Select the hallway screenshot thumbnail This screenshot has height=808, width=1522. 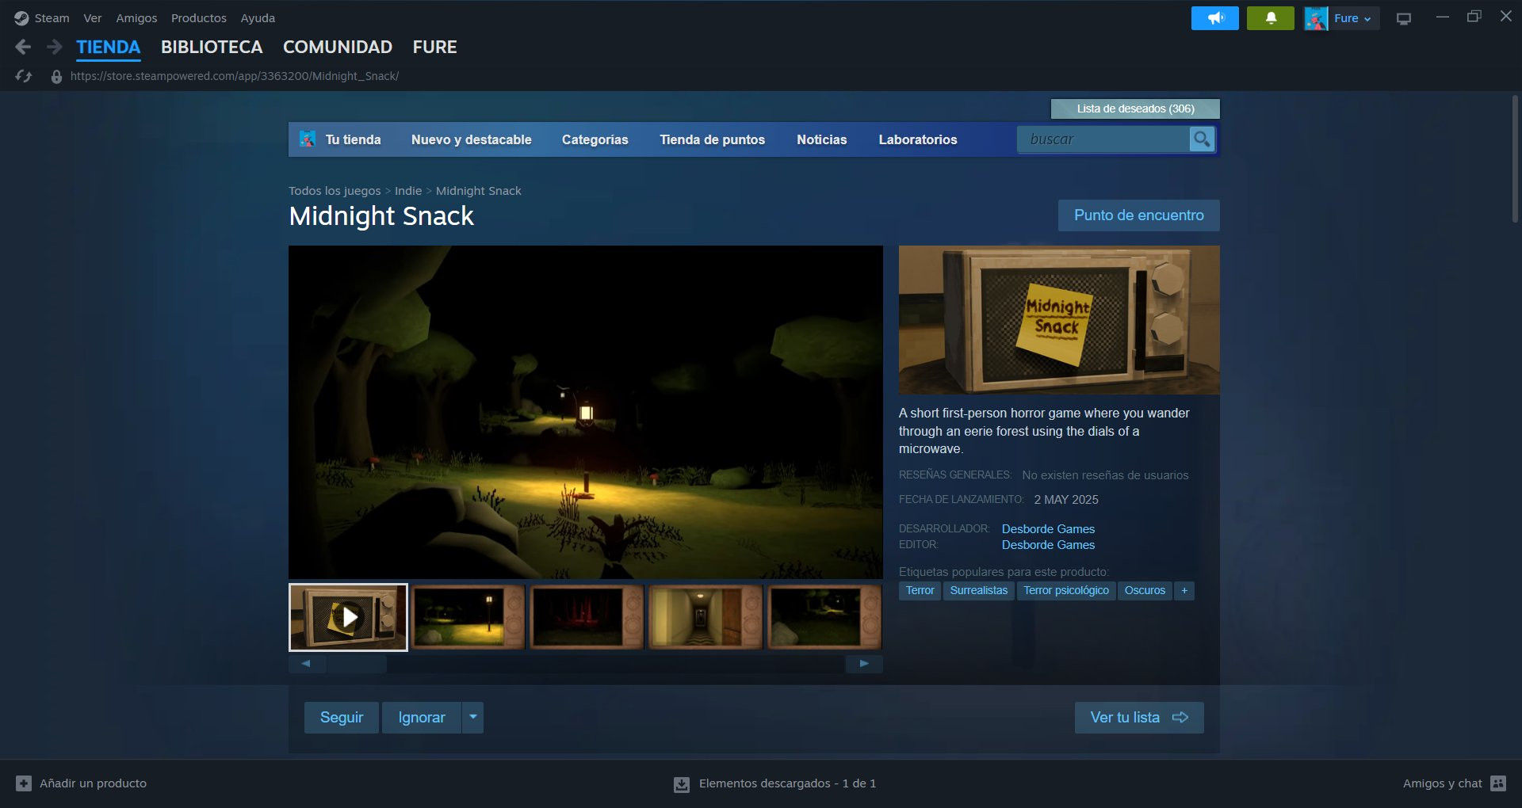click(706, 618)
